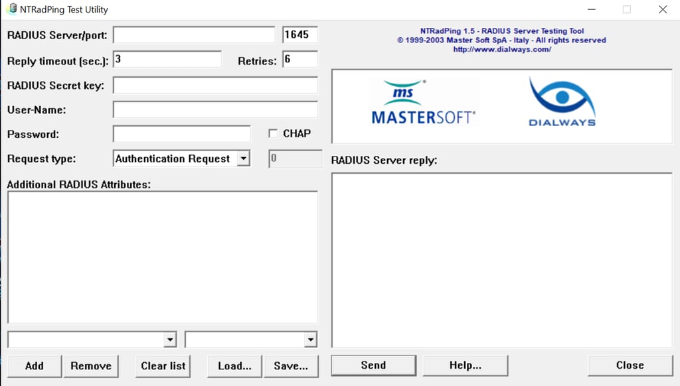
Task: Click the Password field
Action: click(181, 134)
